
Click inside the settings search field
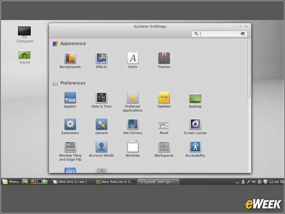(x=219, y=34)
